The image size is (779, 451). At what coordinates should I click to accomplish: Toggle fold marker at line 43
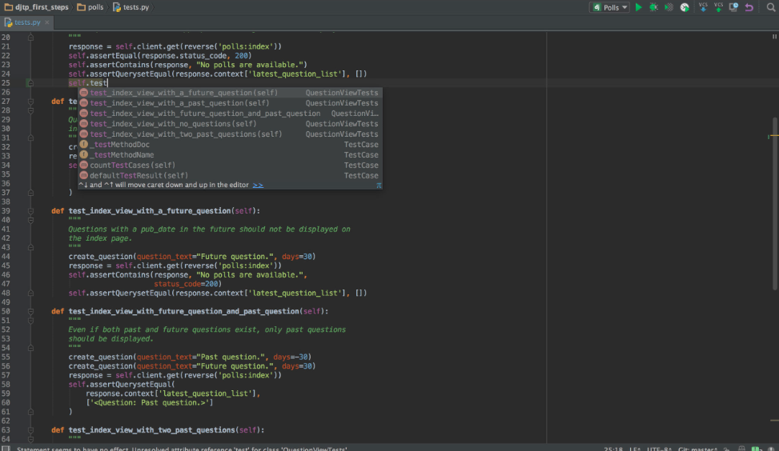(30, 247)
